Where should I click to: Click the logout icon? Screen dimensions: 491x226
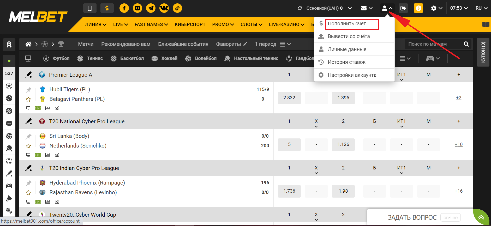(403, 8)
